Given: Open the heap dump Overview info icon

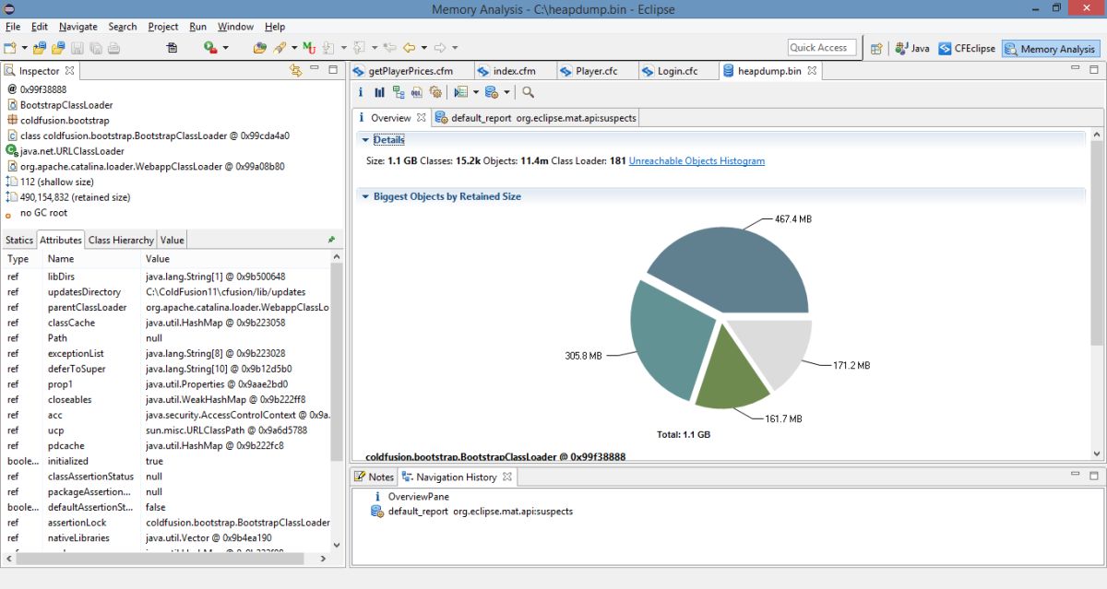Looking at the screenshot, I should (x=361, y=92).
